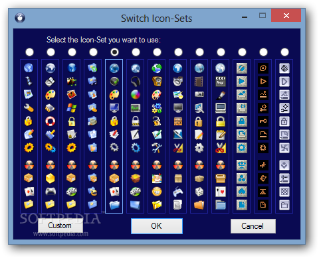Click the rainbow color wheel sphere icon

tap(136, 95)
